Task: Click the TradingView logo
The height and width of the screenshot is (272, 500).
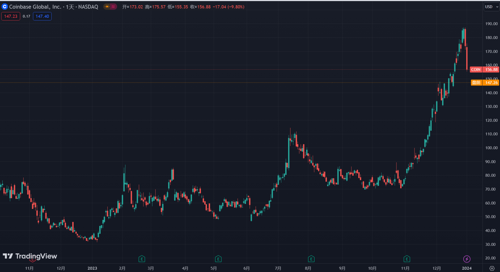Action: (30, 256)
